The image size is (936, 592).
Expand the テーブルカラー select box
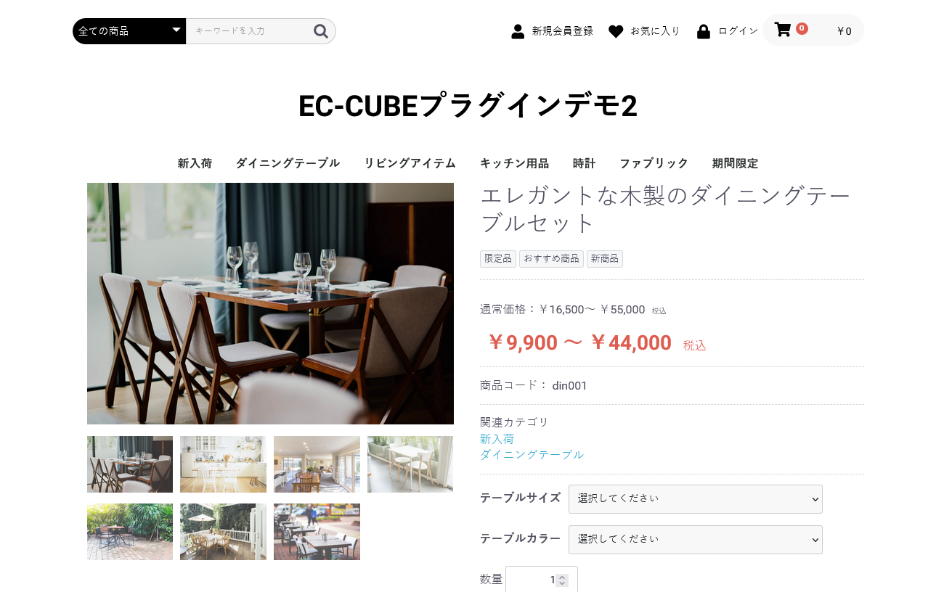coord(696,540)
